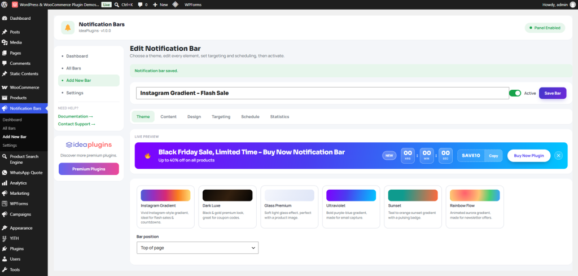Open the Documentation link
This screenshot has height=276, width=578.
click(x=76, y=116)
